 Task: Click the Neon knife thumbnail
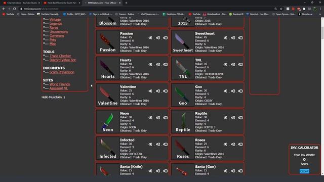click(108, 122)
